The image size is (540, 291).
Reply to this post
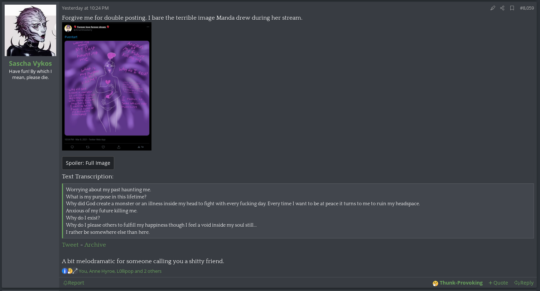click(x=524, y=283)
